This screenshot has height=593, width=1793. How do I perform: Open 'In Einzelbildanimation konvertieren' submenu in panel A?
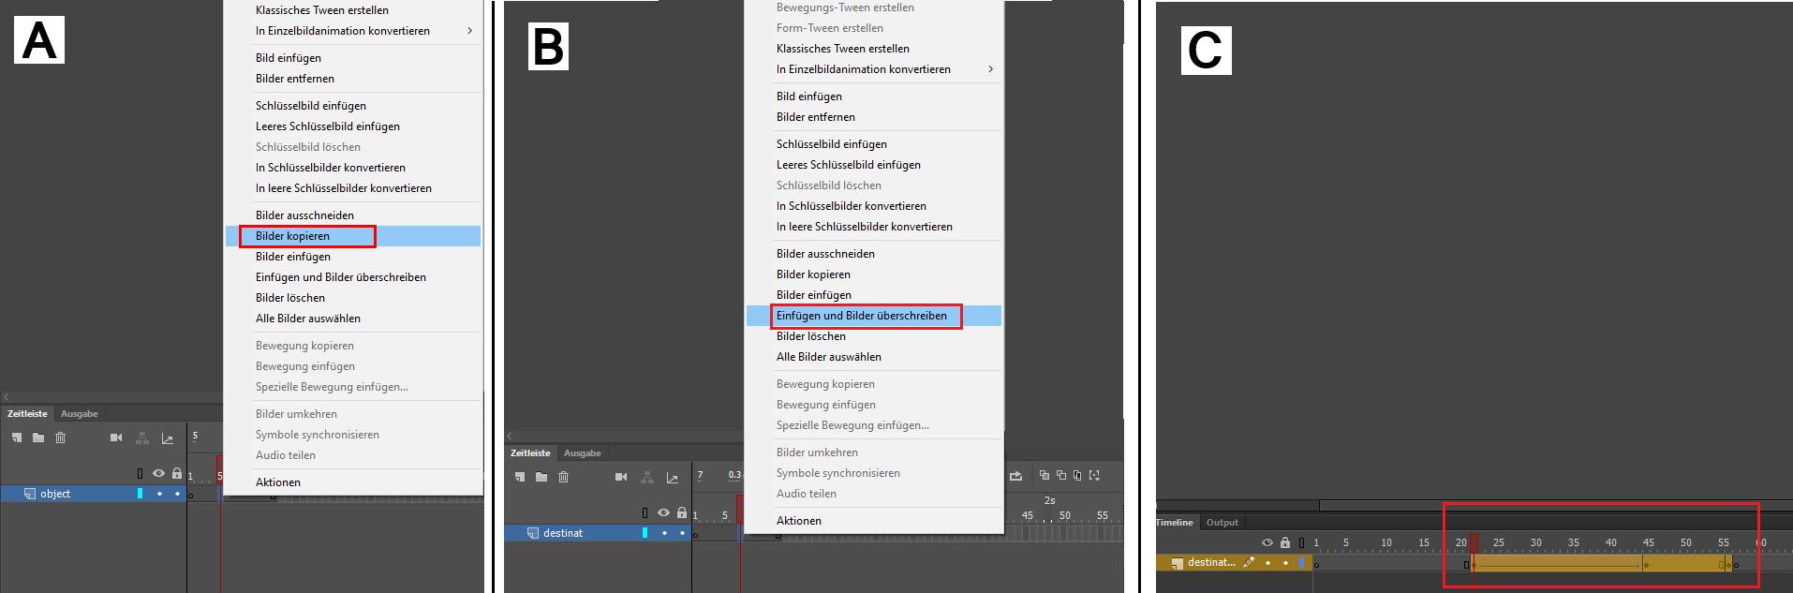click(x=353, y=31)
